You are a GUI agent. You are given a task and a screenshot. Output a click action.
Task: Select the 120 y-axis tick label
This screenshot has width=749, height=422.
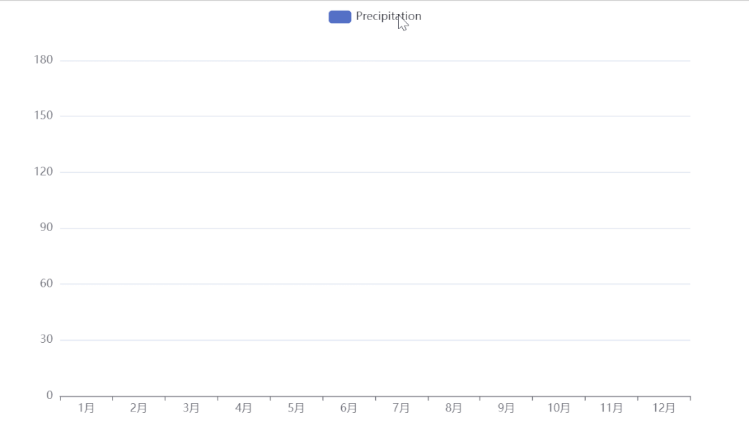pos(43,171)
